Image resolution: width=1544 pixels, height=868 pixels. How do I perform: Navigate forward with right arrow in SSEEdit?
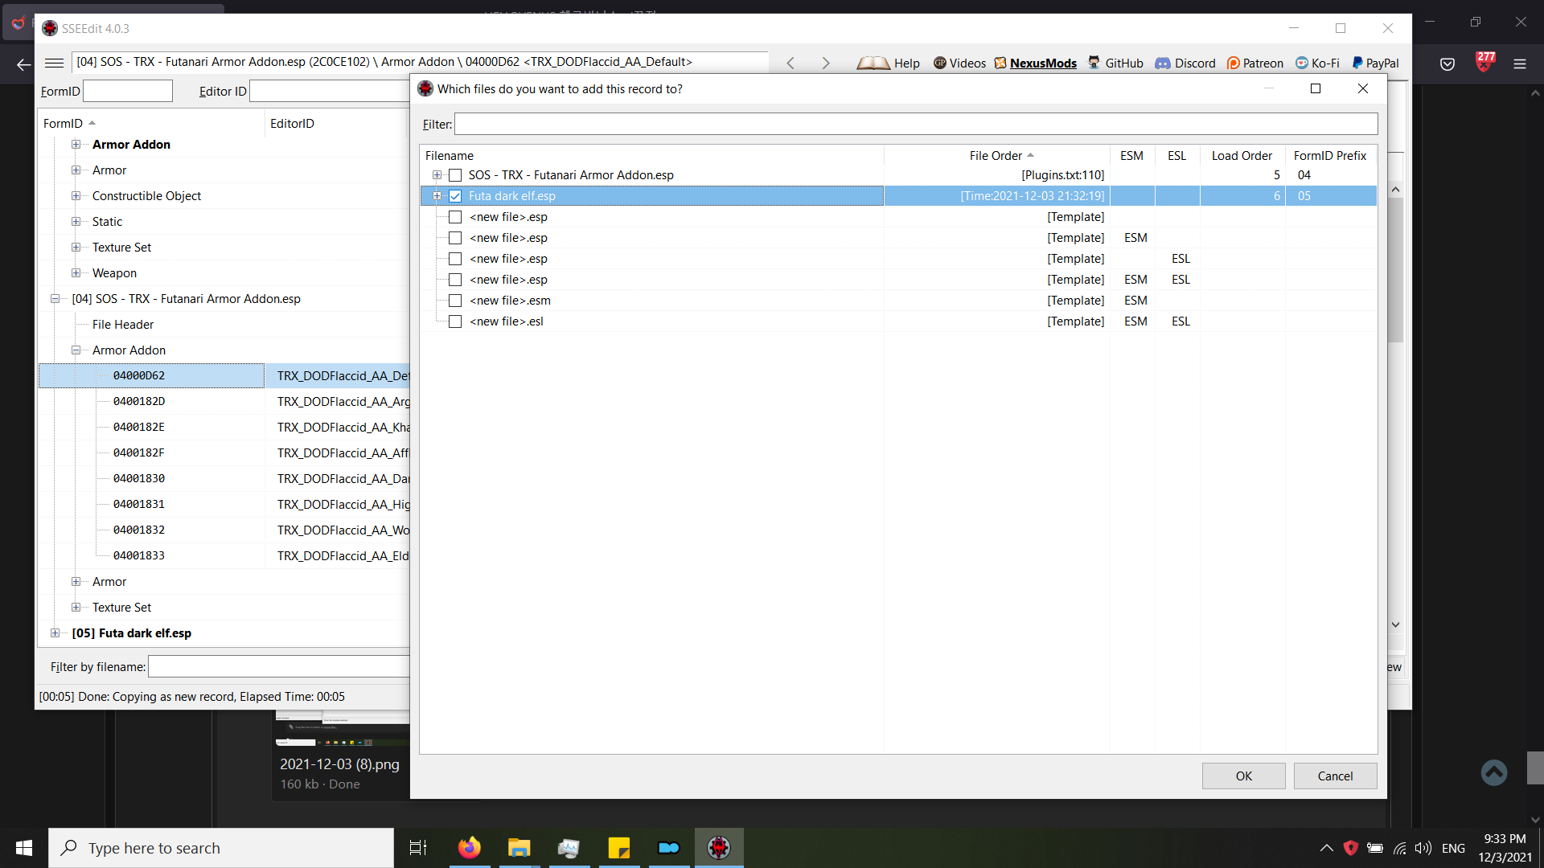pyautogui.click(x=825, y=63)
